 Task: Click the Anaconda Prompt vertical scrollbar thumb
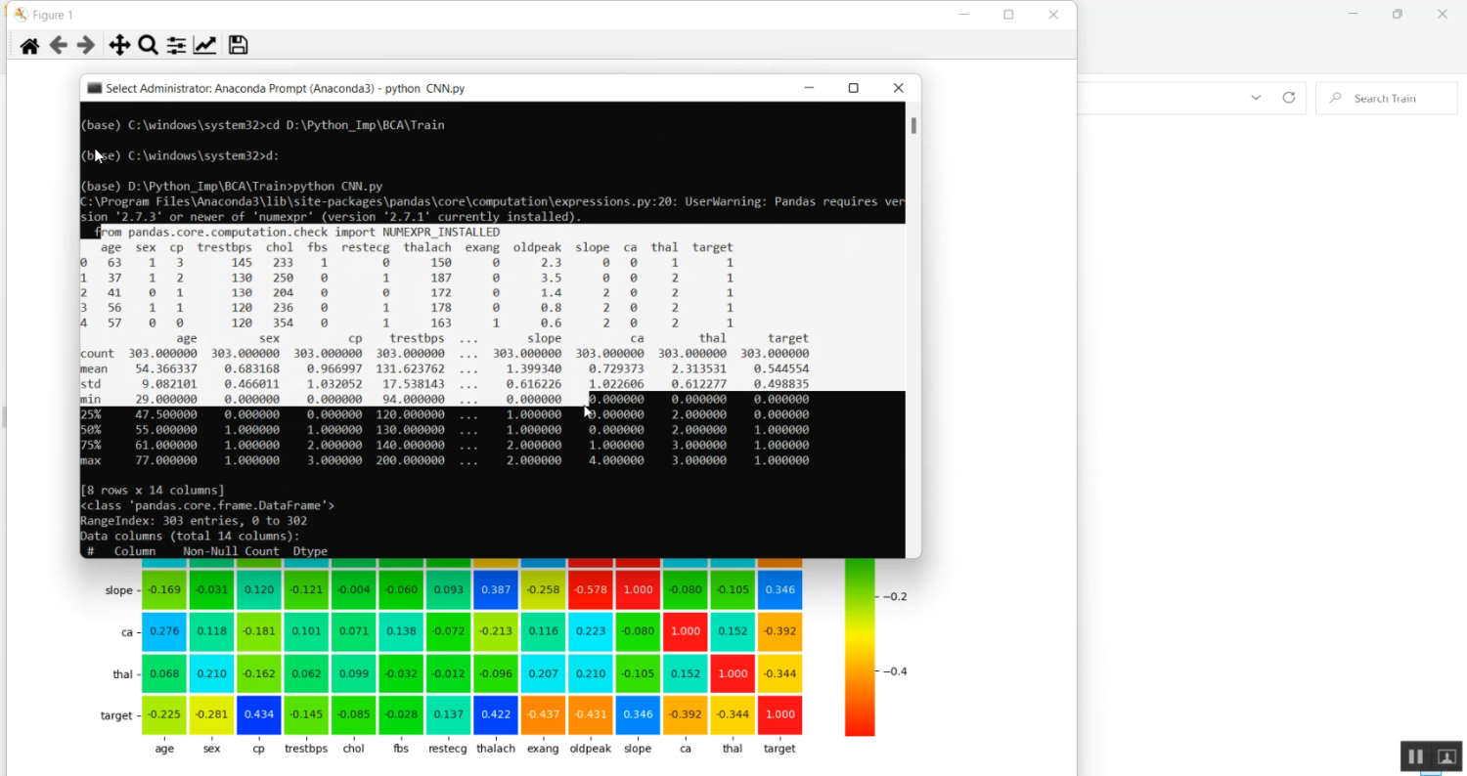tap(913, 125)
